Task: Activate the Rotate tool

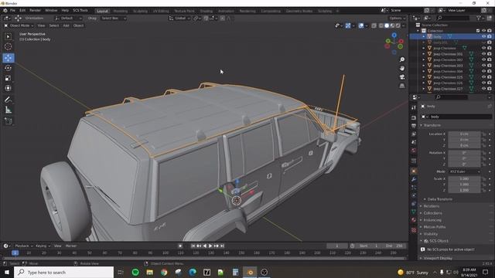Action: click(9, 68)
